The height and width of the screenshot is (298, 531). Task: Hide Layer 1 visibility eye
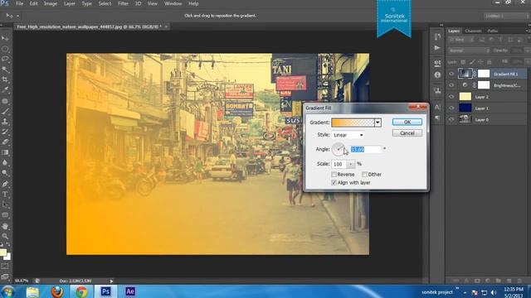[451, 108]
